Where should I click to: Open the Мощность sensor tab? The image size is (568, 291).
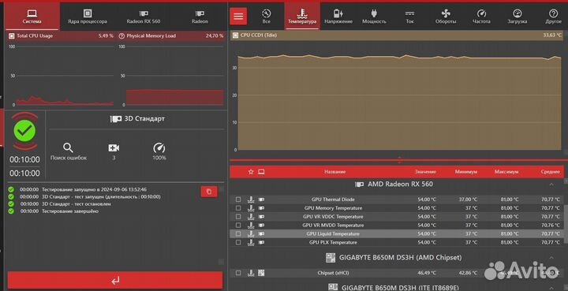[374, 17]
